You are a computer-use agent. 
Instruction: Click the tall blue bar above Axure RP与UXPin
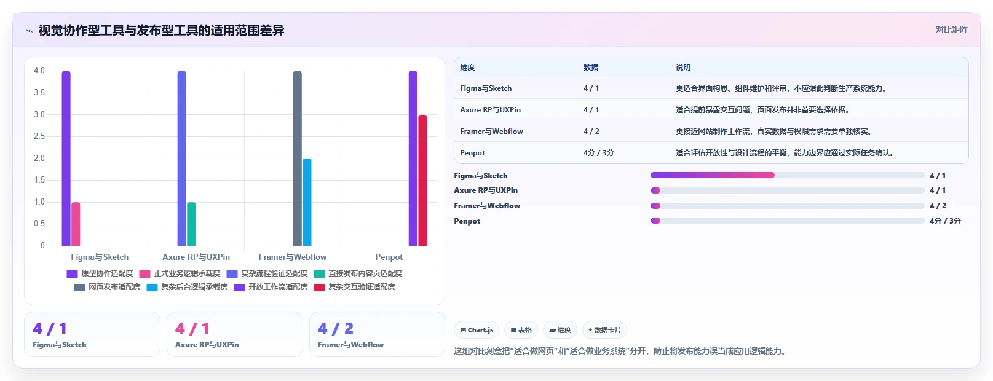tap(182, 159)
